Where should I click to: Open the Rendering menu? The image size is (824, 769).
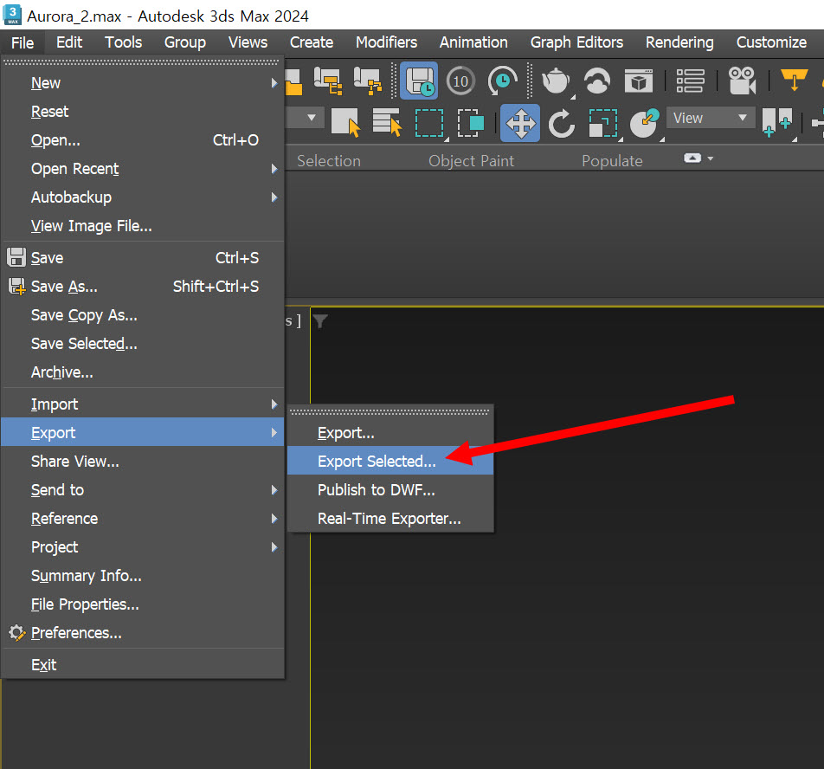(679, 42)
